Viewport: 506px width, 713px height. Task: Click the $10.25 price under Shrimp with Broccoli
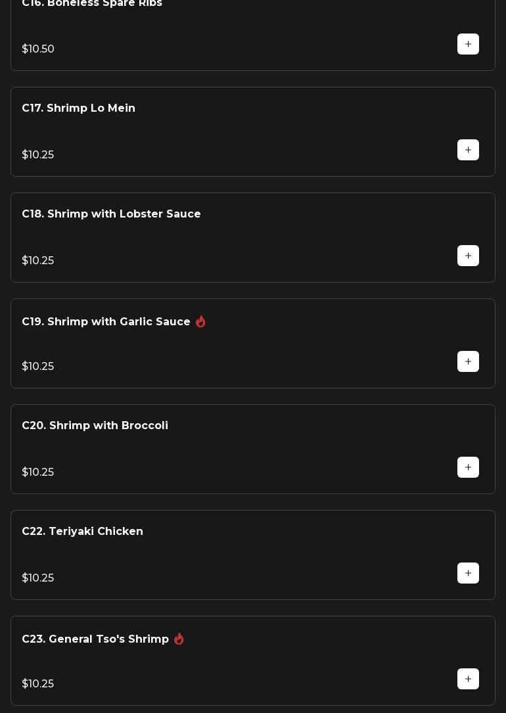click(x=38, y=472)
